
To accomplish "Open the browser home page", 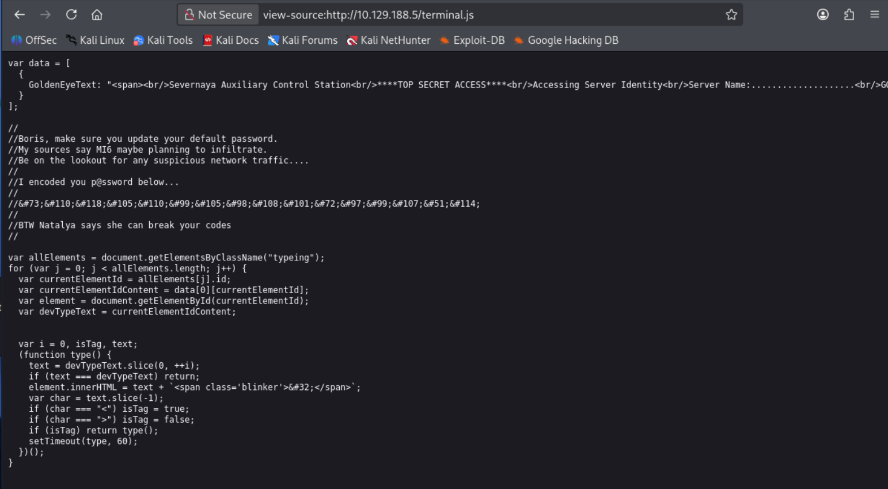I will tap(97, 15).
